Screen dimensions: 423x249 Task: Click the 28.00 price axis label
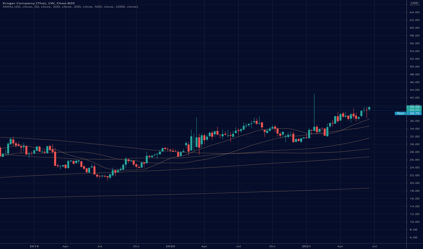tap(414, 152)
